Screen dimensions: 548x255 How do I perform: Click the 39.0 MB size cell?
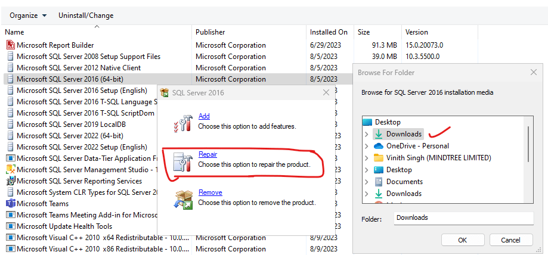tap(384, 56)
